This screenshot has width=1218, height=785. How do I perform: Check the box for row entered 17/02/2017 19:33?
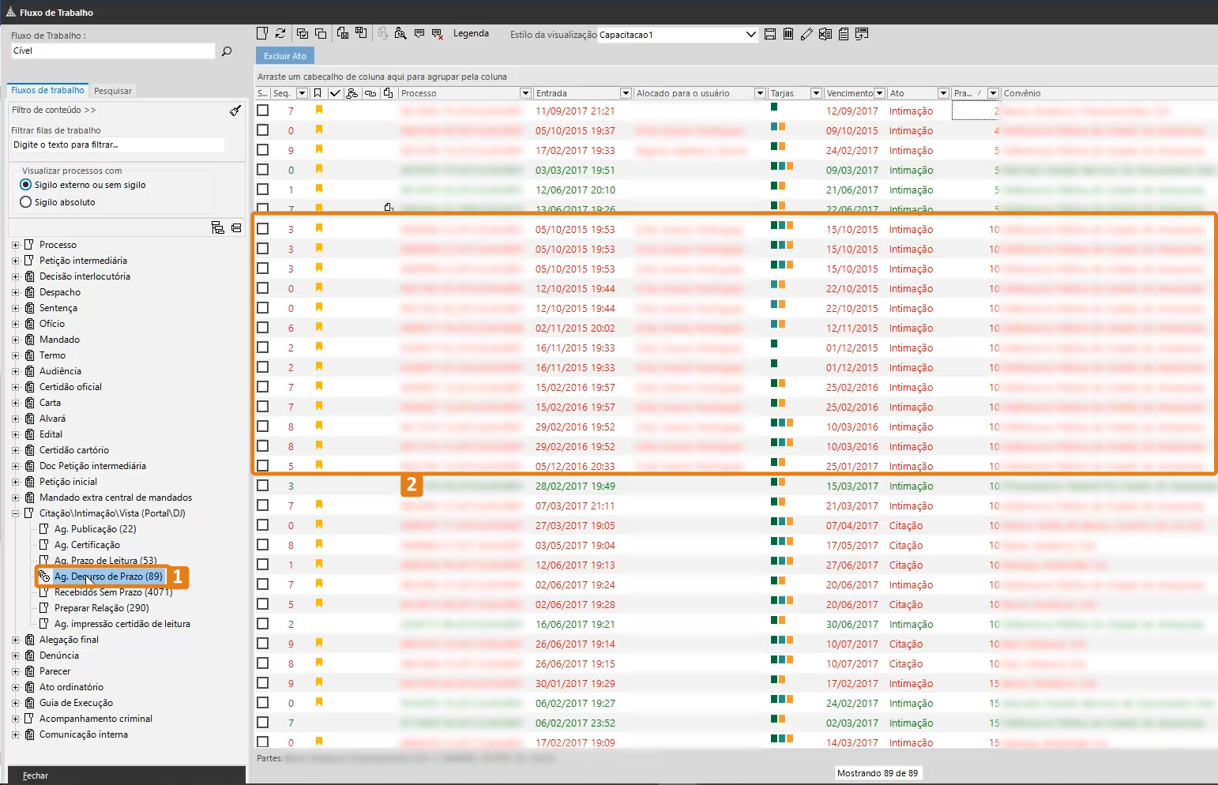(263, 150)
